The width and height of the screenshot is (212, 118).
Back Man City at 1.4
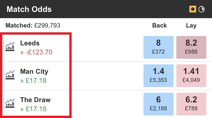pyautogui.click(x=158, y=75)
